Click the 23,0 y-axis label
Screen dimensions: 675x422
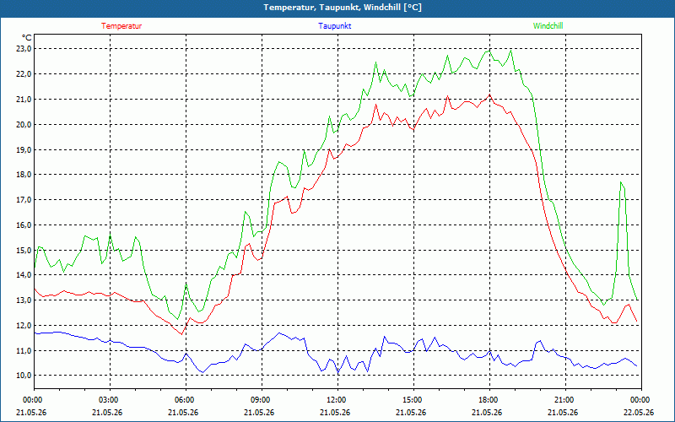(24, 49)
